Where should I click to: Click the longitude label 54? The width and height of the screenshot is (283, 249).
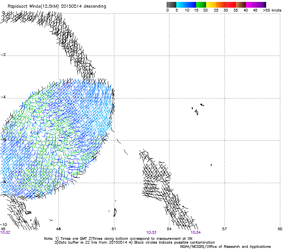click(x=169, y=229)
